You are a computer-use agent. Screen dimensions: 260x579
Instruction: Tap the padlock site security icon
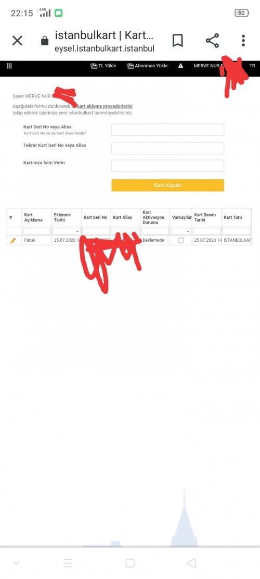pos(45,41)
